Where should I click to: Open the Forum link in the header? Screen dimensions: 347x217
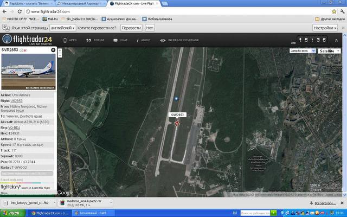[x=95, y=40]
